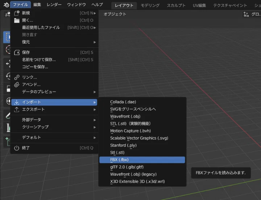Import Collada (.dae) file
261x200 pixels.
(142, 102)
